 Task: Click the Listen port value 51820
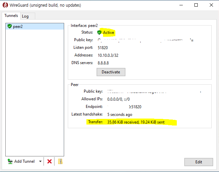point(103,48)
